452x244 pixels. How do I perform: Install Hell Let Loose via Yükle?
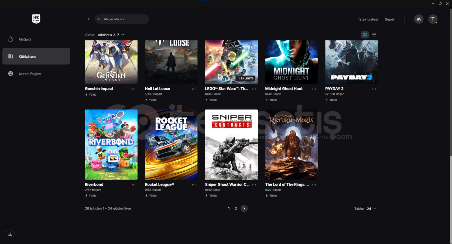[x=151, y=100]
